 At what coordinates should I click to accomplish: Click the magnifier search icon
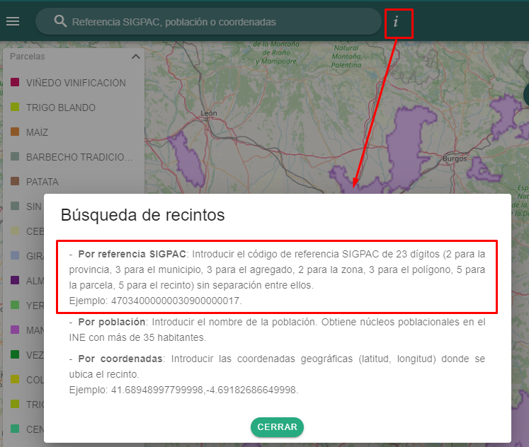60,22
